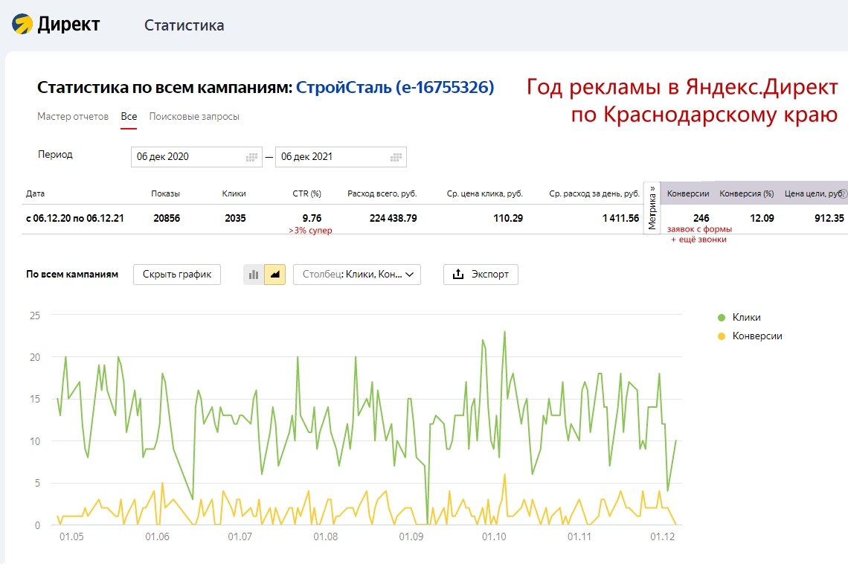Open the Мастер отчетов tab
This screenshot has width=848, height=564.
(x=73, y=117)
